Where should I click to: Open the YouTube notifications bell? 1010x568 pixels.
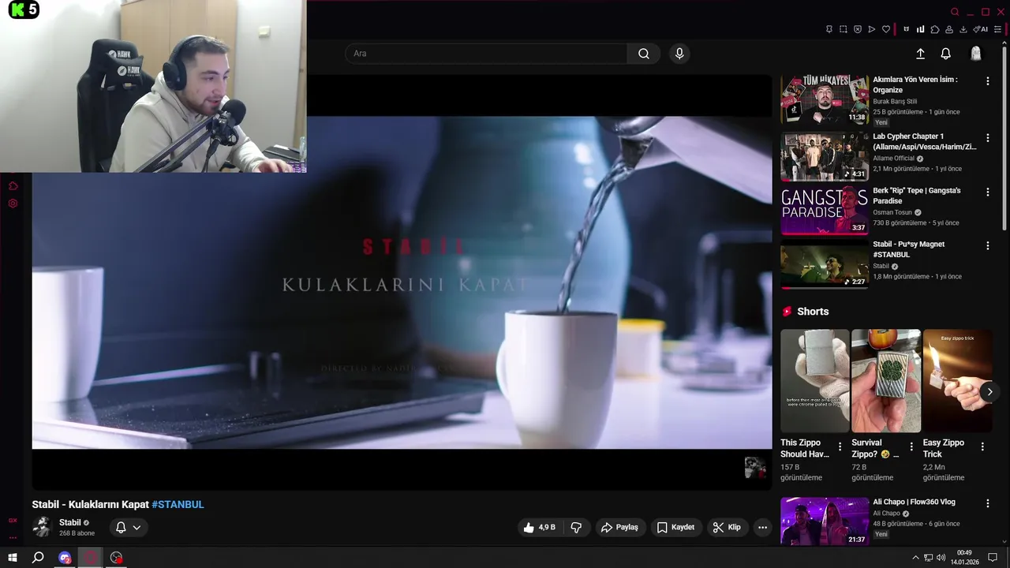click(x=945, y=54)
